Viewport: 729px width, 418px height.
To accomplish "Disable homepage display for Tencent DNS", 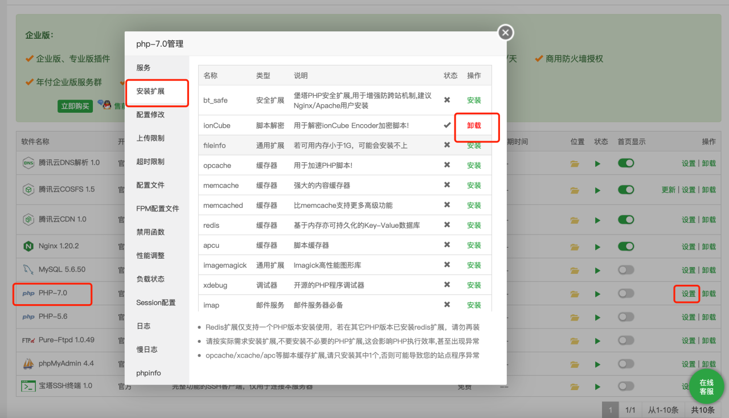I will (626, 163).
